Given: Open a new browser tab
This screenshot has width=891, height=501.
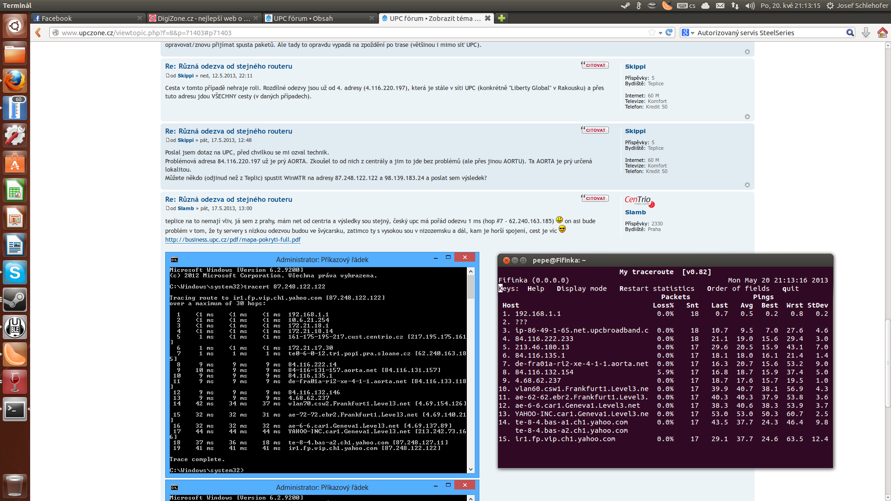Looking at the screenshot, I should [x=502, y=18].
